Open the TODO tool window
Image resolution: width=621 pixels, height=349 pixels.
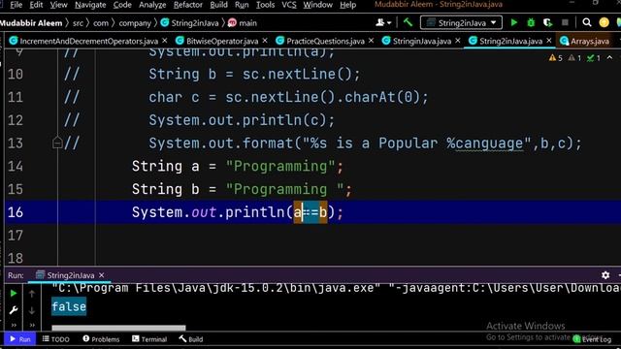click(x=56, y=339)
